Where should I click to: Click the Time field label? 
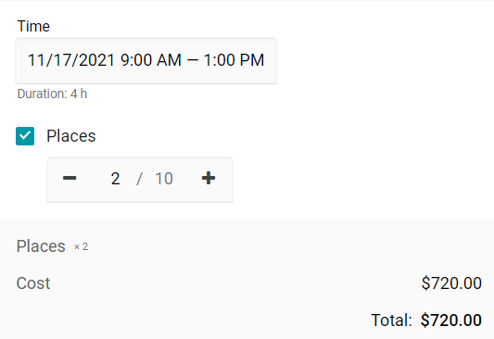click(33, 26)
